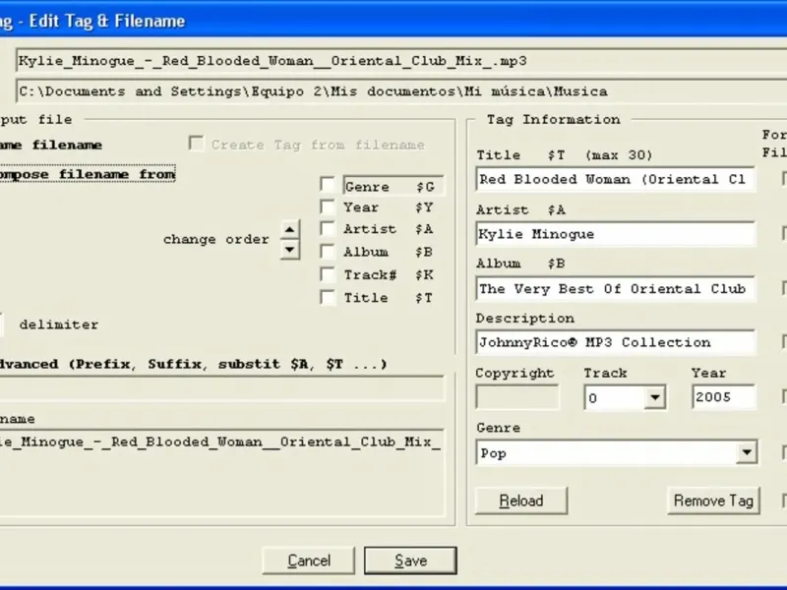Toggle Create Tag from filename checkbox
Viewport: 787px width, 590px height.
point(196,144)
